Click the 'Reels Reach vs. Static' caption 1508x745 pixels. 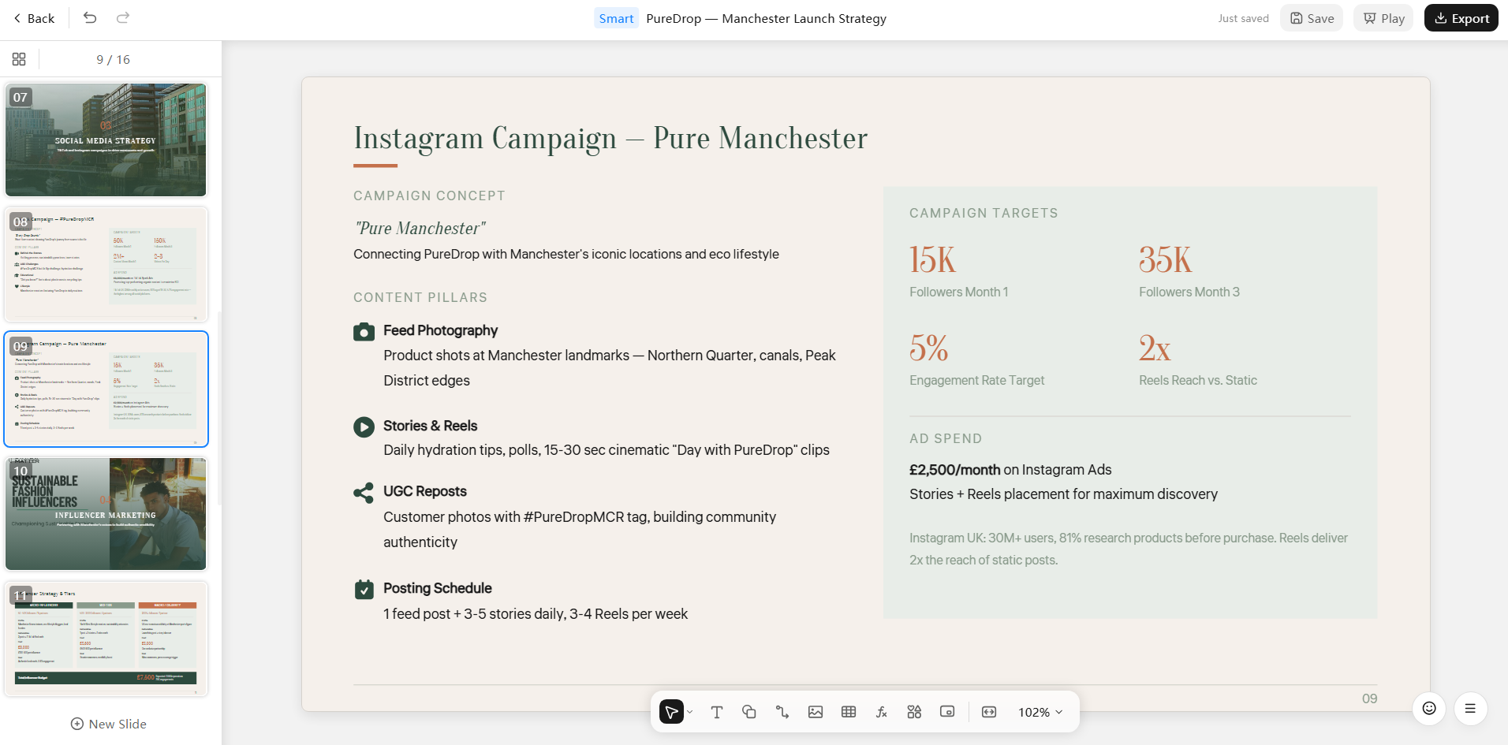(x=1197, y=380)
